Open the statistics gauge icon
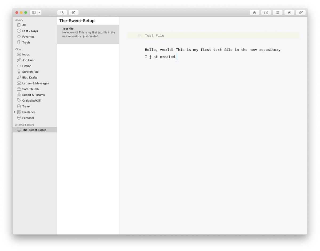The height and width of the screenshot is (251, 320). [x=266, y=12]
